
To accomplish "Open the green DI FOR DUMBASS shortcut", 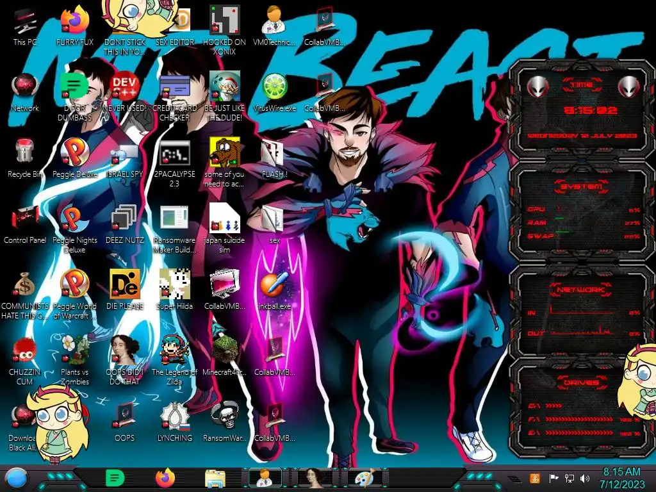I will 75,97.
